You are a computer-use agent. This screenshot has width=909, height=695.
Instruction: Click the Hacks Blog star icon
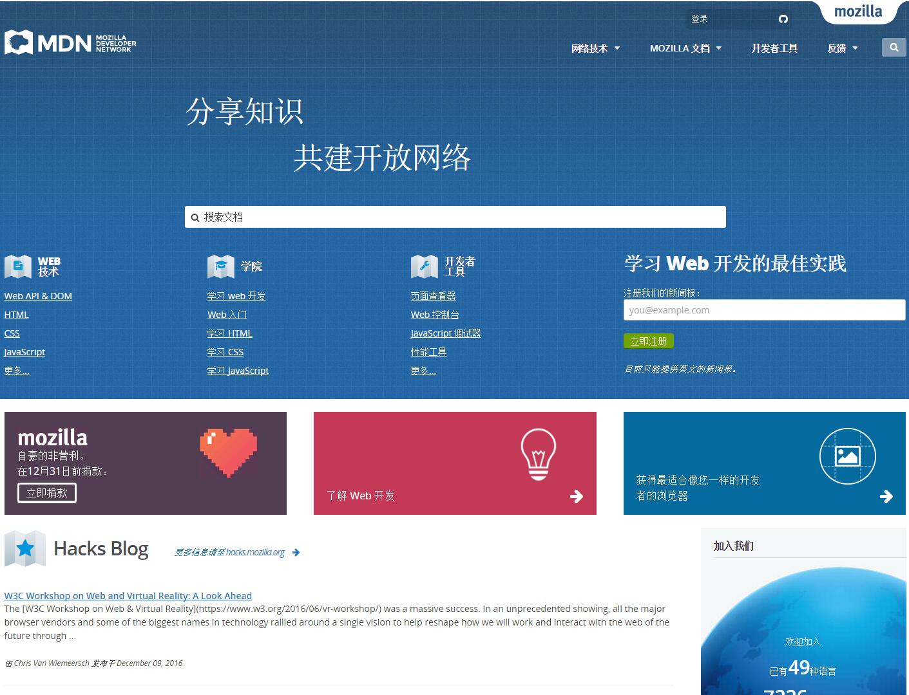(x=25, y=548)
